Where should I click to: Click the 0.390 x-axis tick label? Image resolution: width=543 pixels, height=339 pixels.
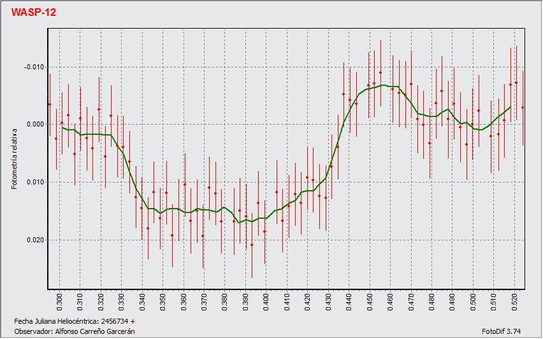[x=246, y=301]
